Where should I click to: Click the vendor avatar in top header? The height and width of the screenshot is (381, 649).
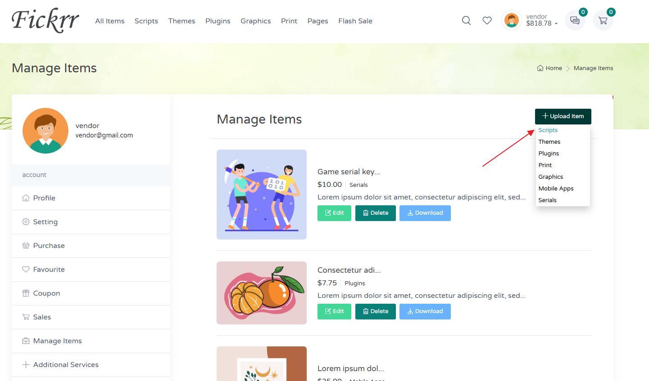click(x=511, y=20)
